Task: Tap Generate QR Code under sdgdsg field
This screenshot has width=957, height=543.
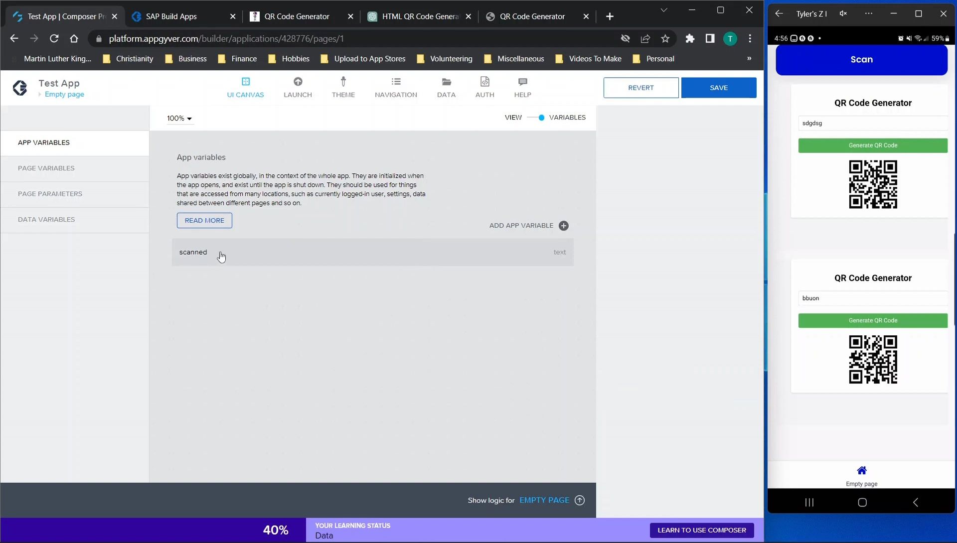Action: click(873, 145)
